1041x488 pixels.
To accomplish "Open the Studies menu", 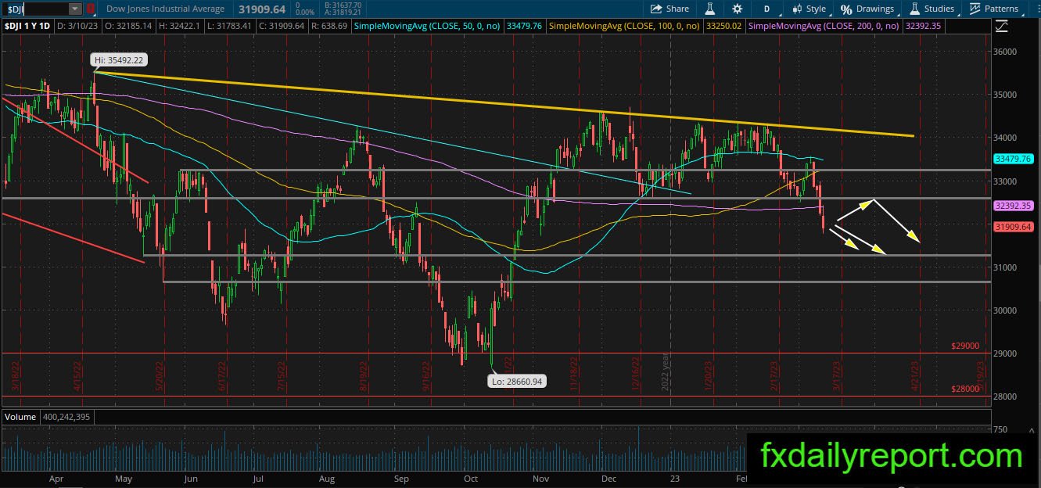I will click(932, 9).
